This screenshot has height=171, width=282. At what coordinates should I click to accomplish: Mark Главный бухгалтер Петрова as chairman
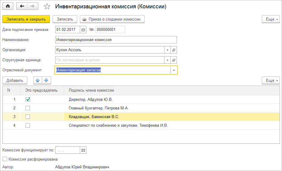click(x=28, y=108)
